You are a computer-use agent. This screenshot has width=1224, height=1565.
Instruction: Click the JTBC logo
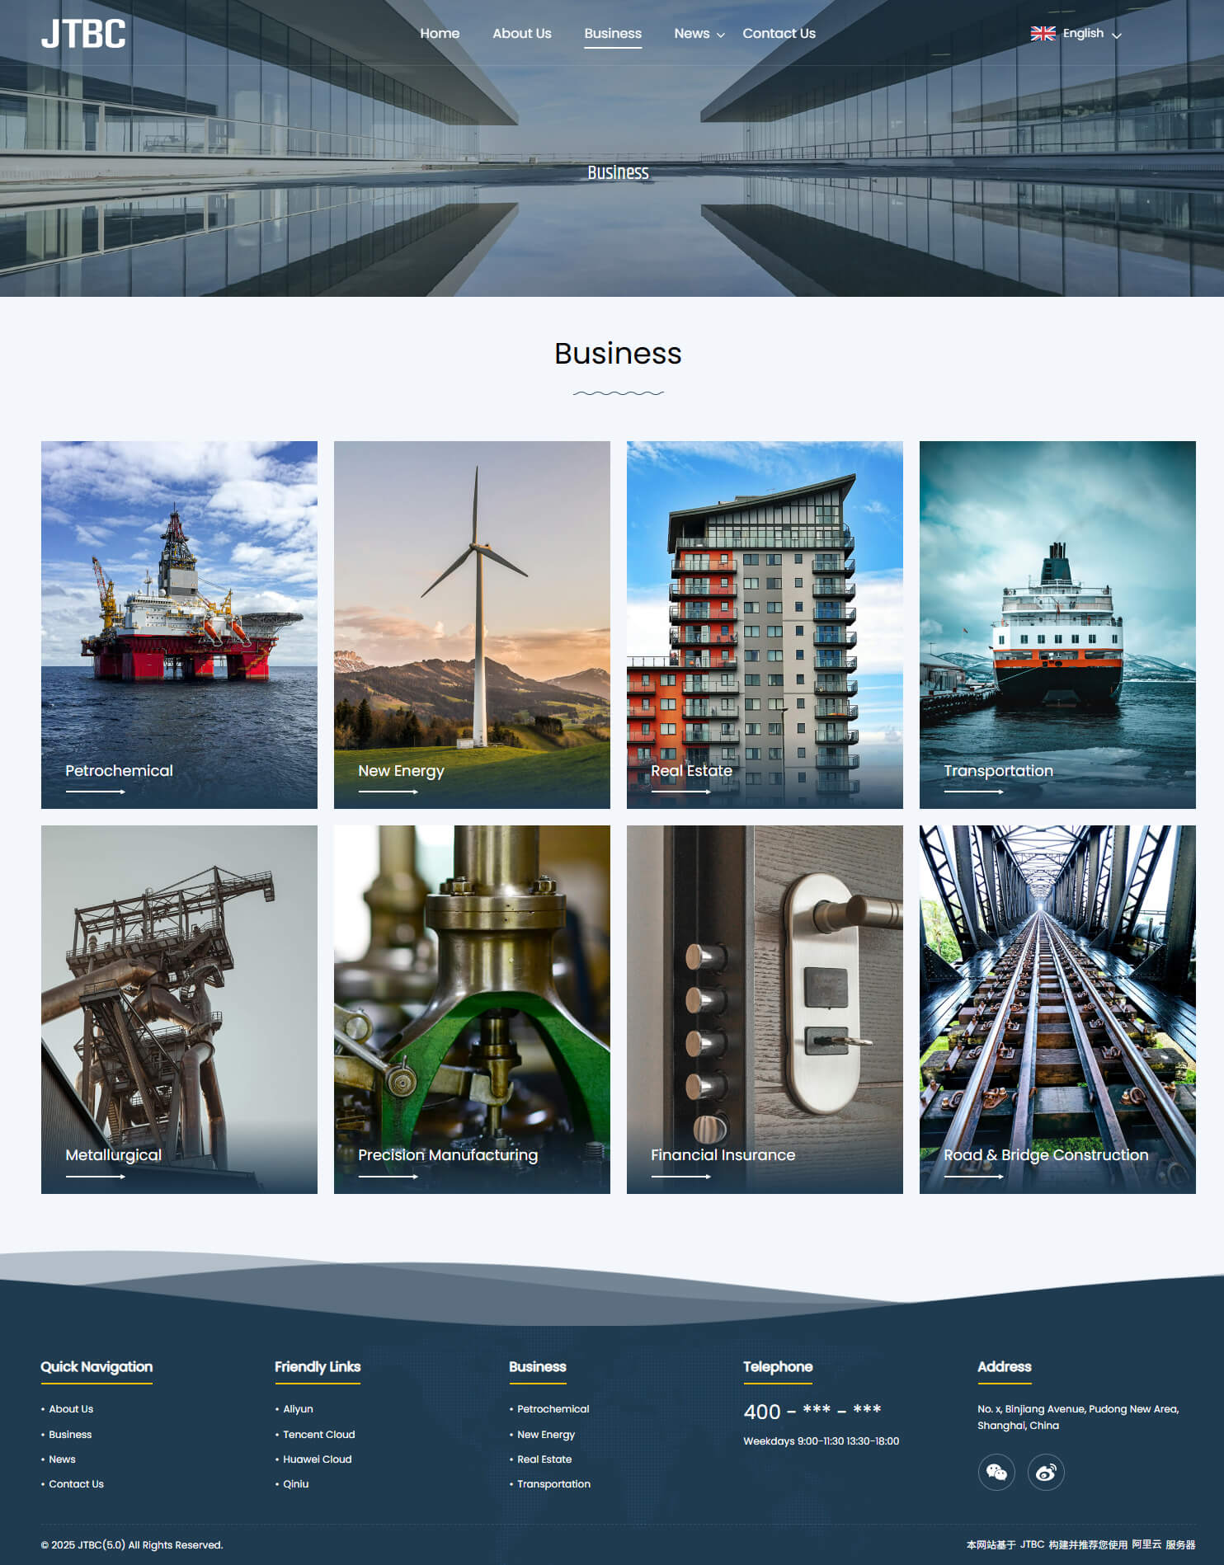(x=83, y=34)
